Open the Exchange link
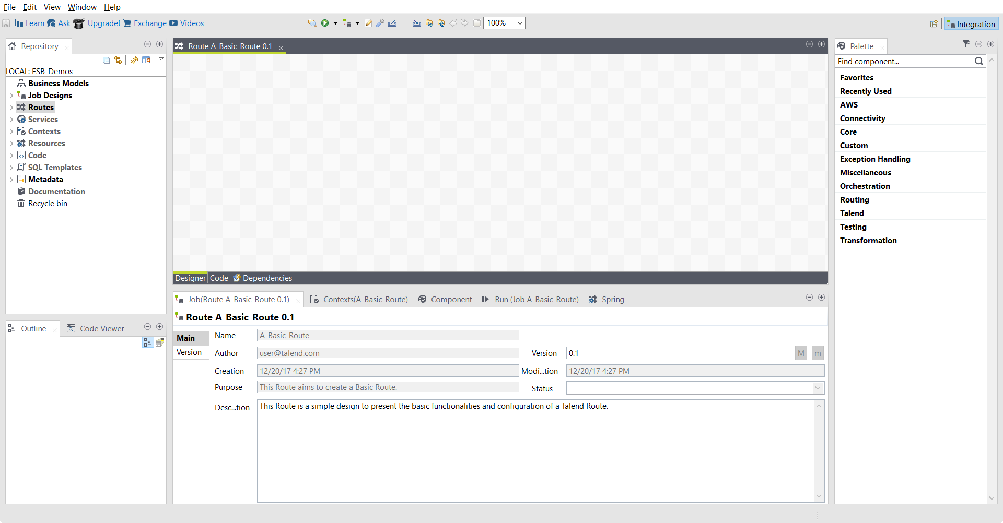Screen dimensions: 1003x523 [x=150, y=23]
